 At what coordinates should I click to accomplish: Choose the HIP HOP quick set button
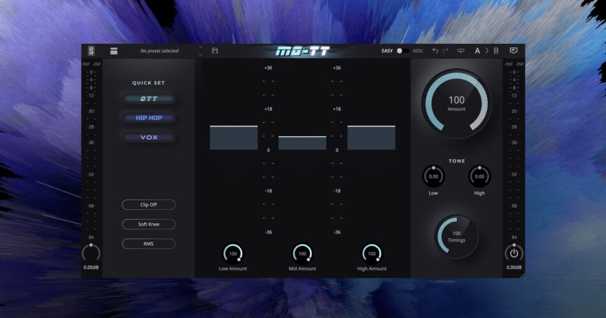(149, 118)
